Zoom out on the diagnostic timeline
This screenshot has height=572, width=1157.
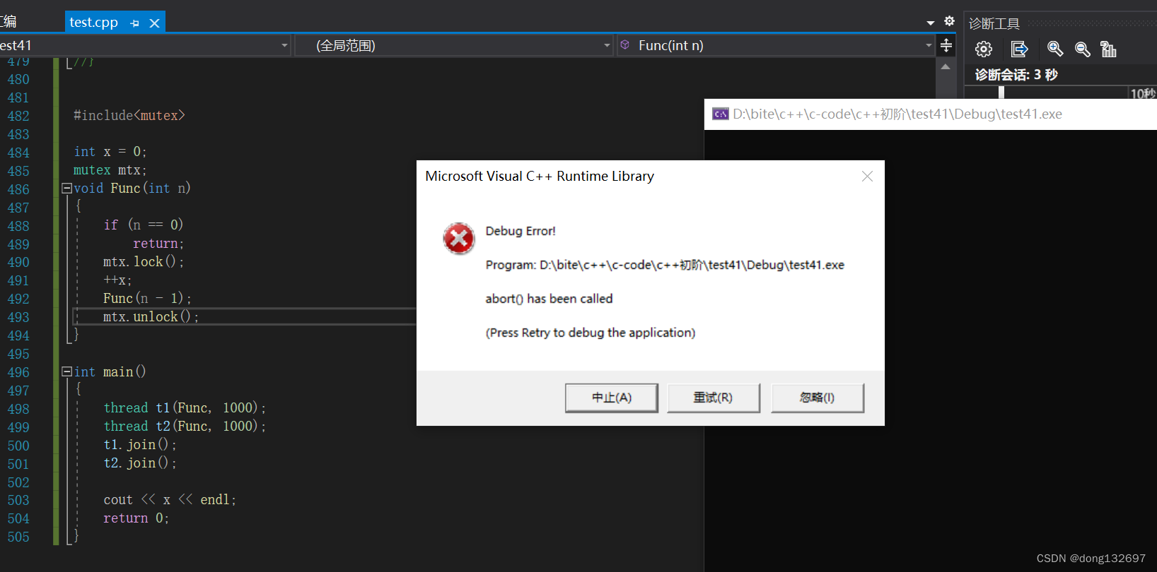click(1082, 49)
